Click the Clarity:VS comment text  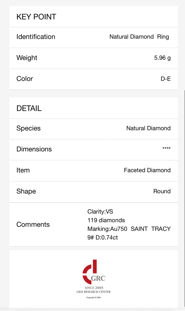click(x=100, y=212)
